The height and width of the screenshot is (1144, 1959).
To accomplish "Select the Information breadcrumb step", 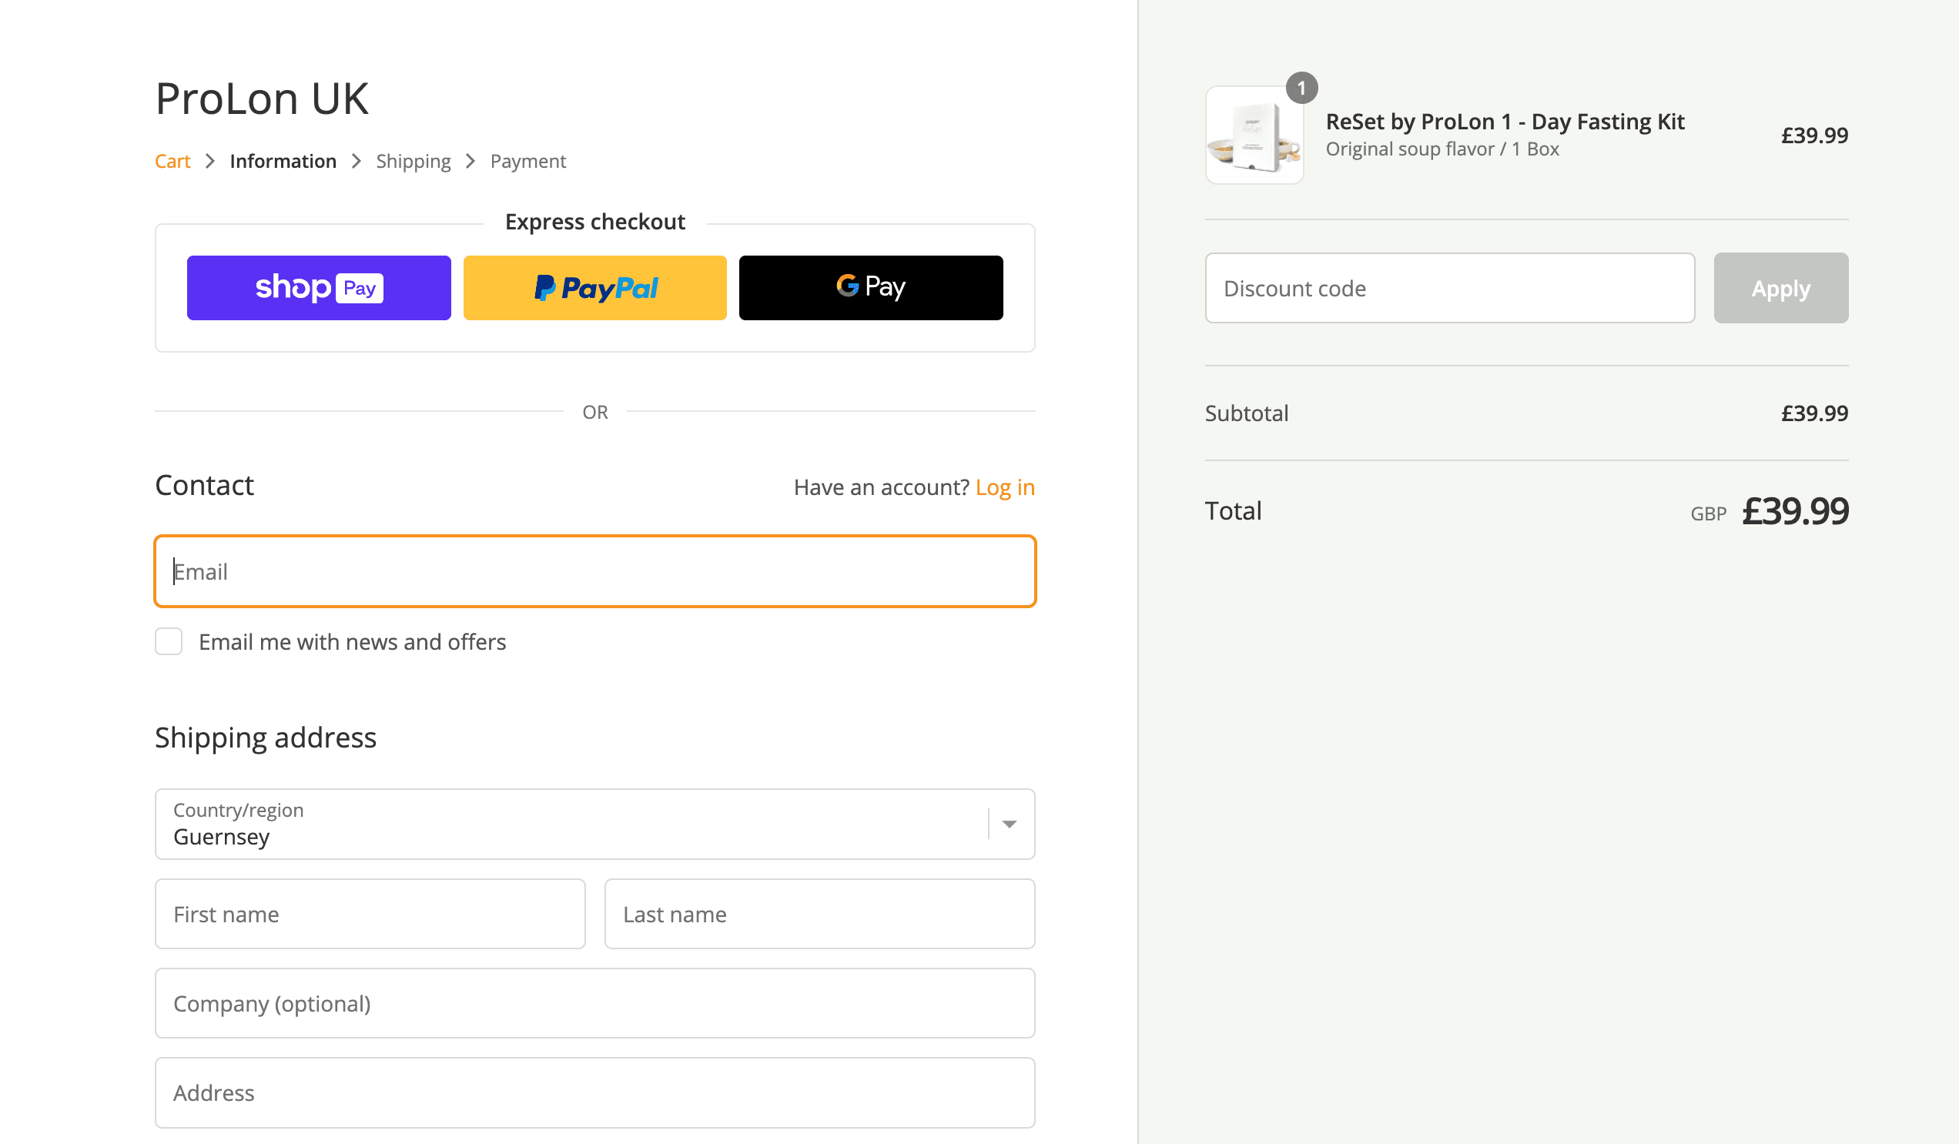I will [x=283, y=161].
